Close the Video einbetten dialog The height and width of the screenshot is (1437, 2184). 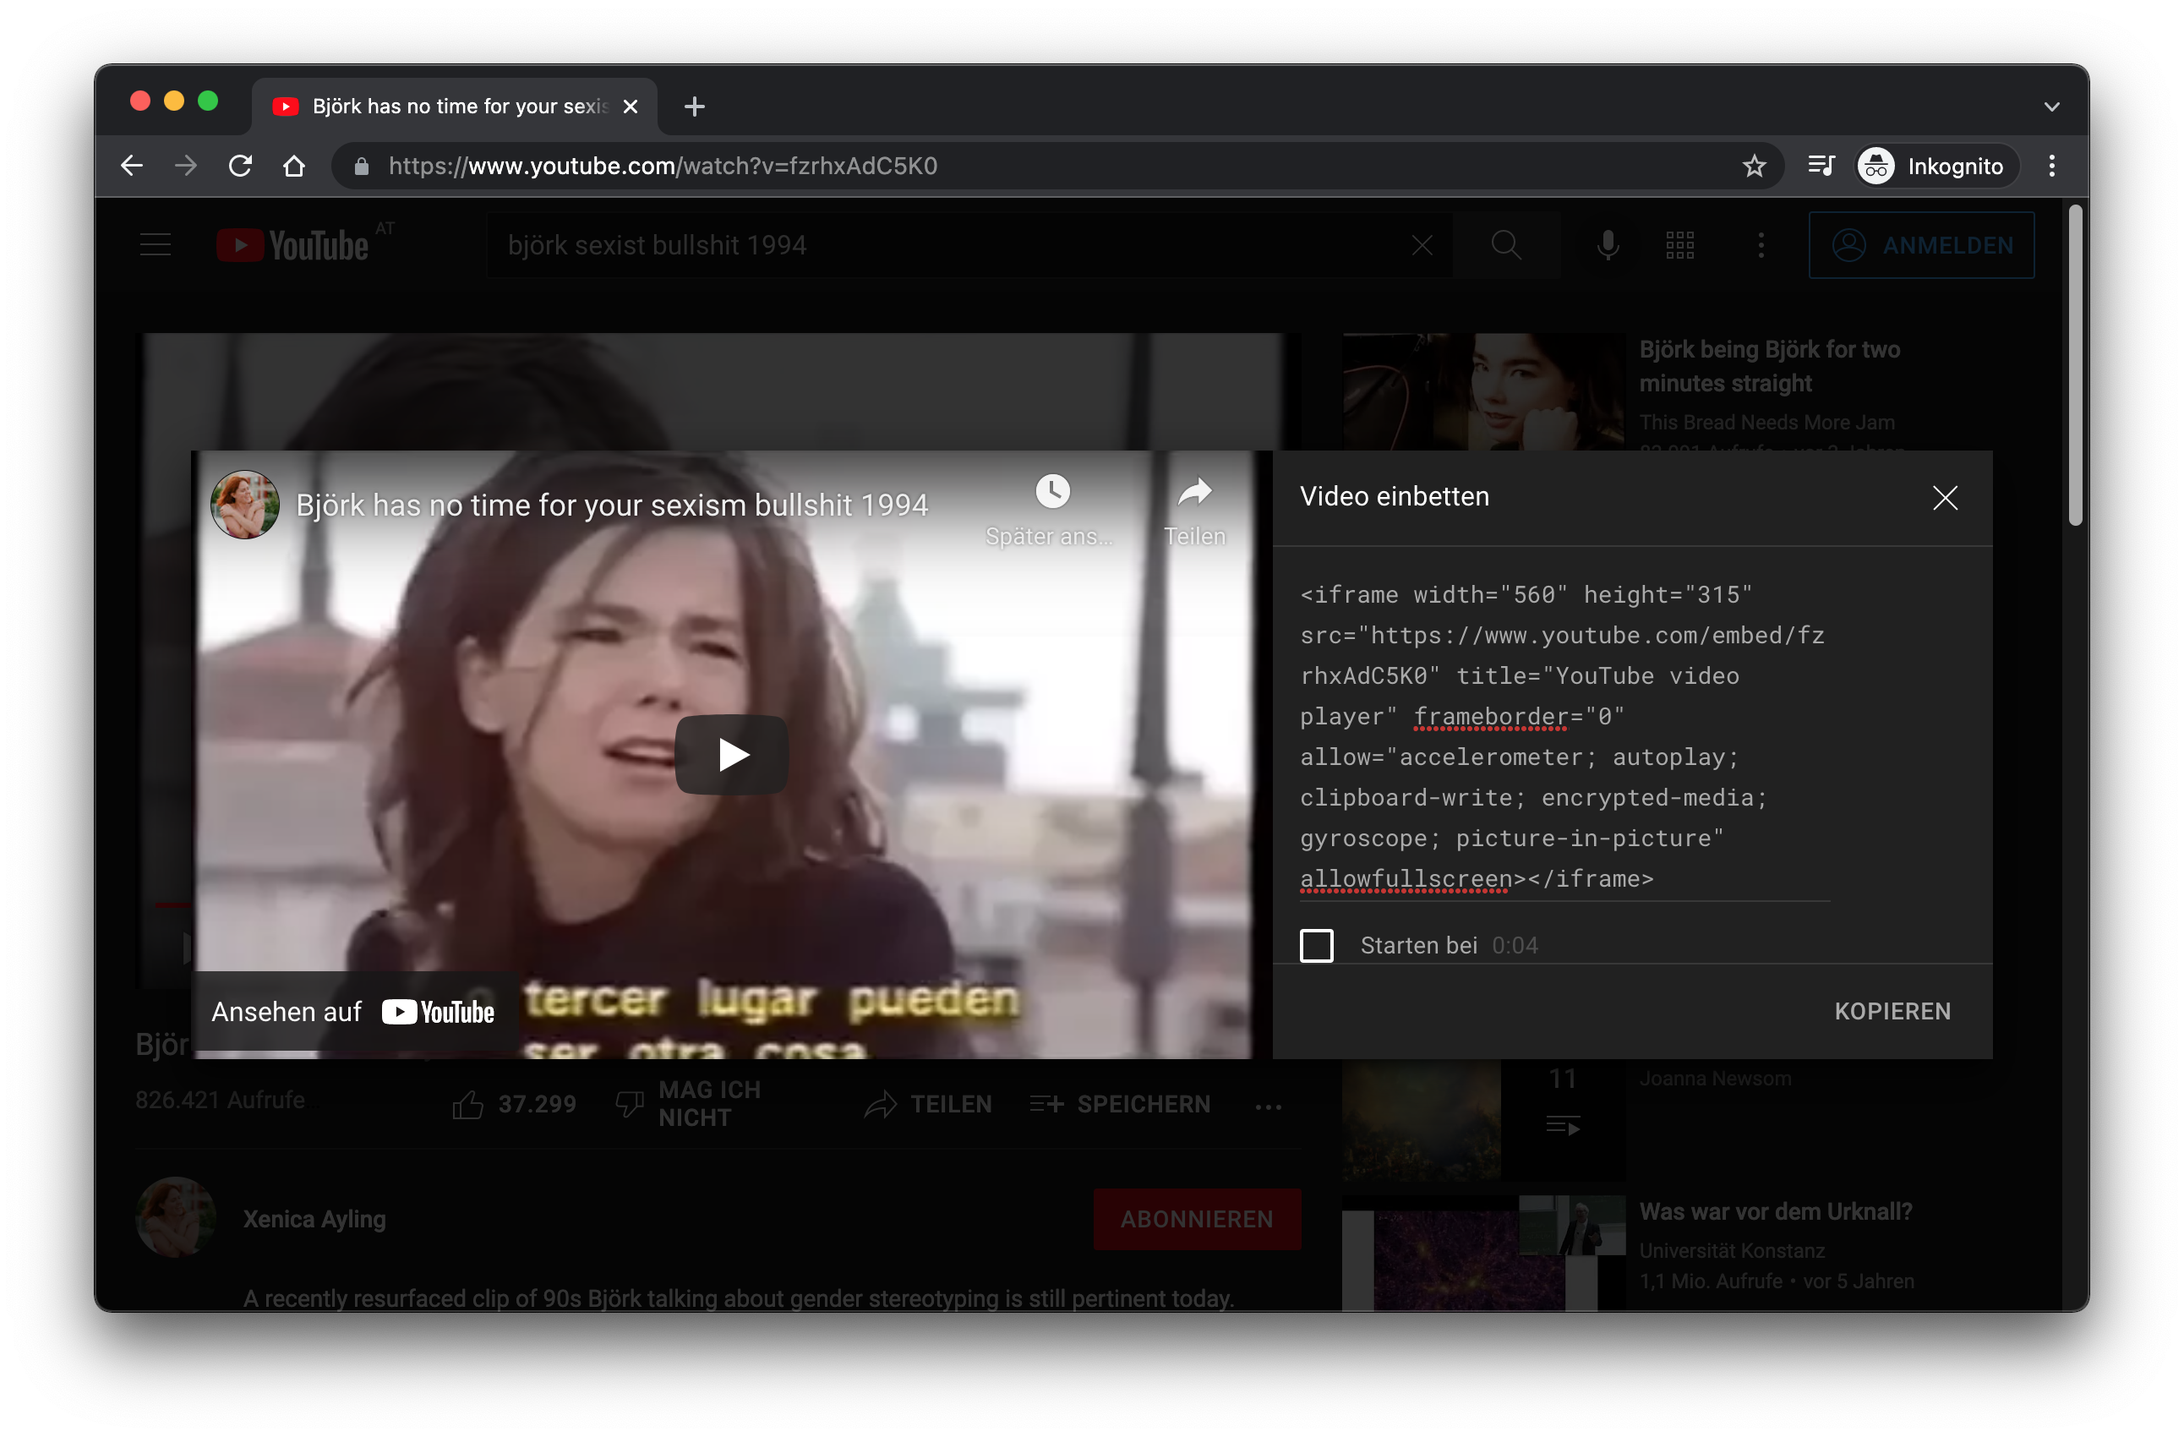click(1945, 497)
